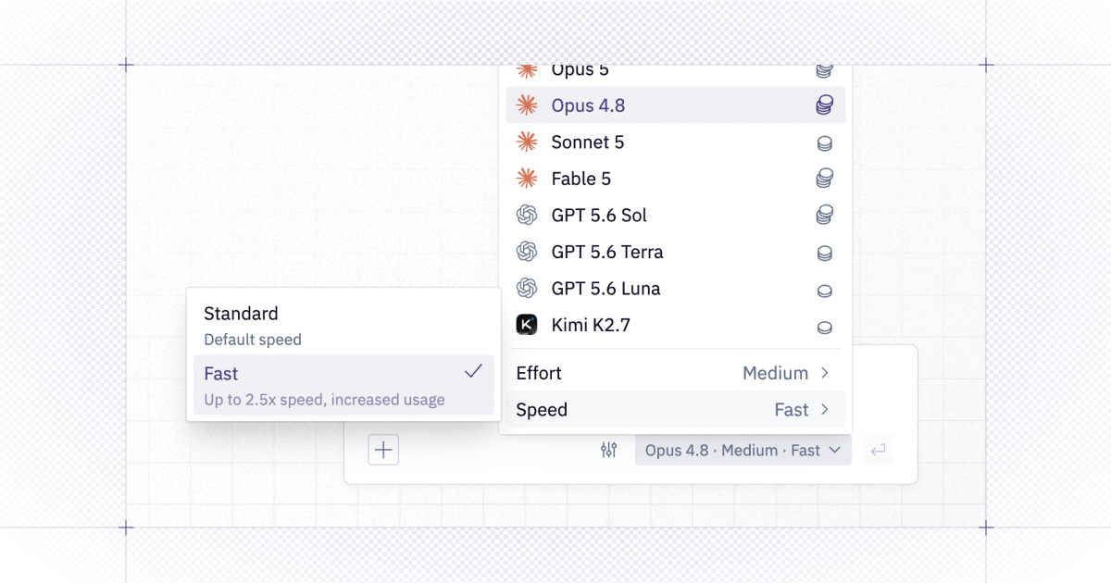Click the Opus 4.8 starburst icon
Screen dimensions: 1111x583
(527, 105)
